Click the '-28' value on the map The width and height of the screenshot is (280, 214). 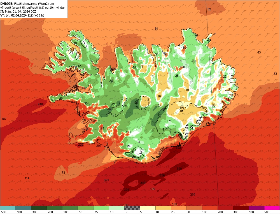coord(176,76)
